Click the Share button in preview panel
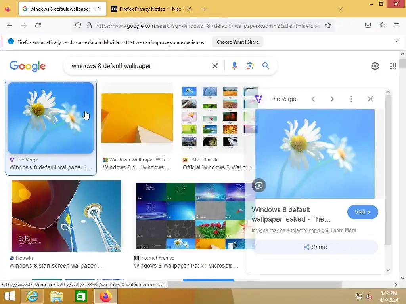This screenshot has height=304, width=406. coord(315,247)
